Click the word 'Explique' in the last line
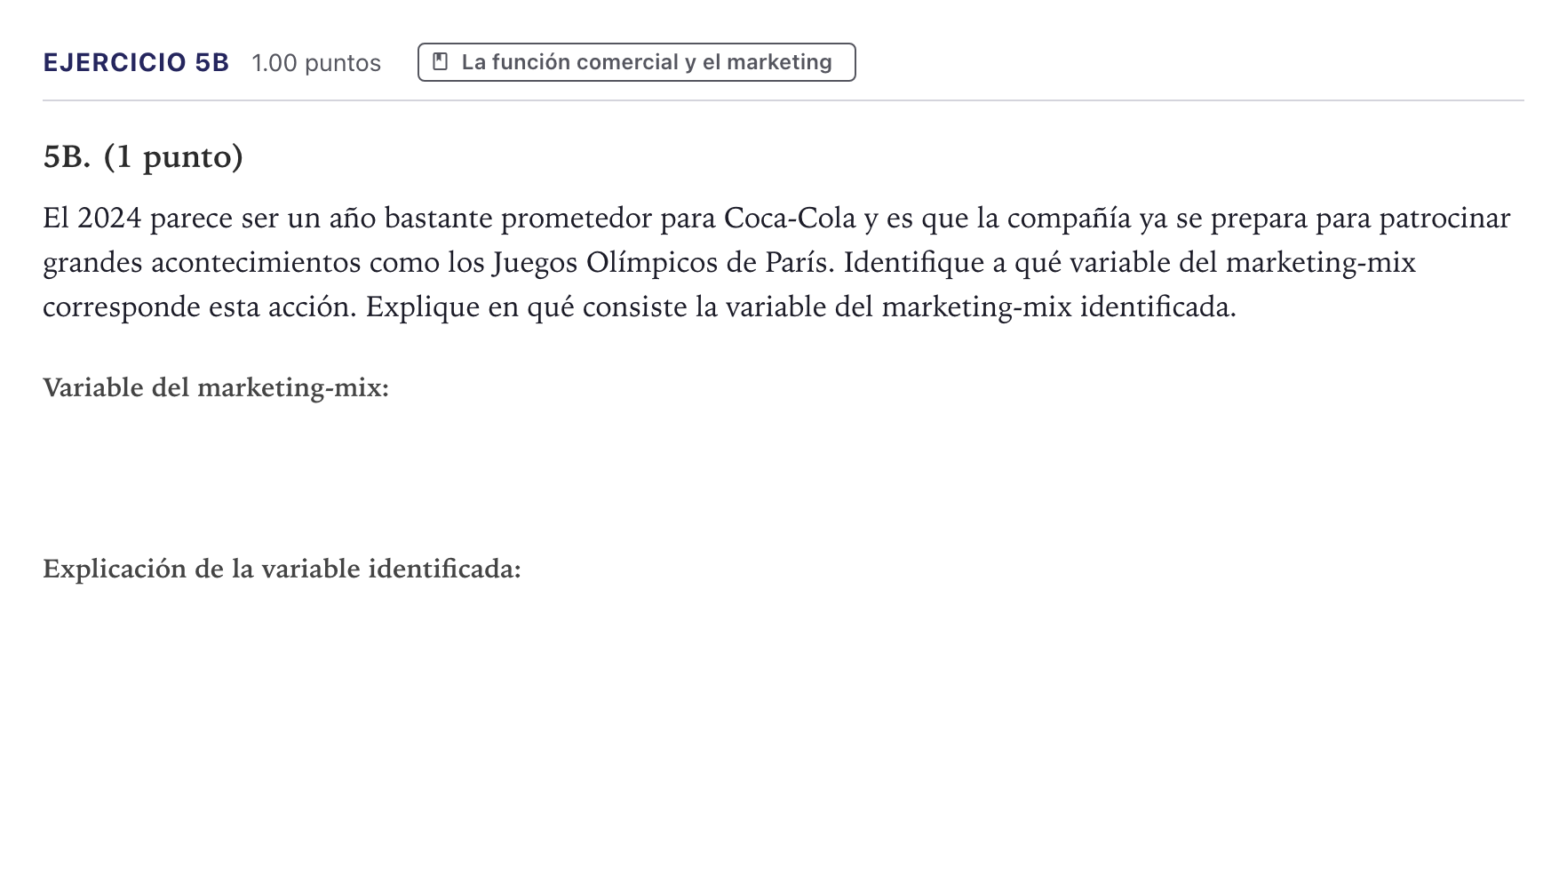Screen dimensions: 1567x892 (x=423, y=307)
